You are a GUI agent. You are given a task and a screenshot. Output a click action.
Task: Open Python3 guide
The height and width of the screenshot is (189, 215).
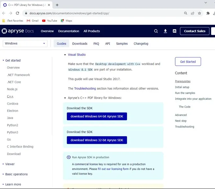12,132
